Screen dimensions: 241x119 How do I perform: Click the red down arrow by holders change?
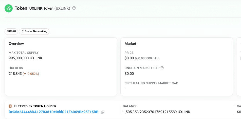tap(25, 74)
